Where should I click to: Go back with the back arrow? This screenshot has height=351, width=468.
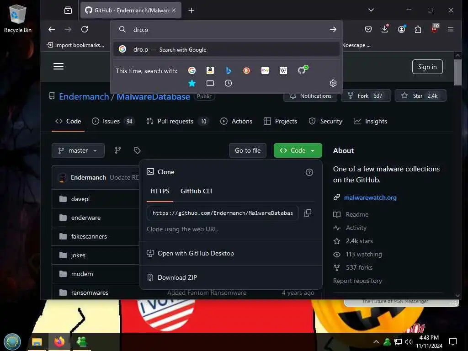pos(52,29)
